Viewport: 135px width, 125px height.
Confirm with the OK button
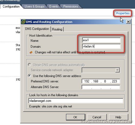tap(75, 117)
